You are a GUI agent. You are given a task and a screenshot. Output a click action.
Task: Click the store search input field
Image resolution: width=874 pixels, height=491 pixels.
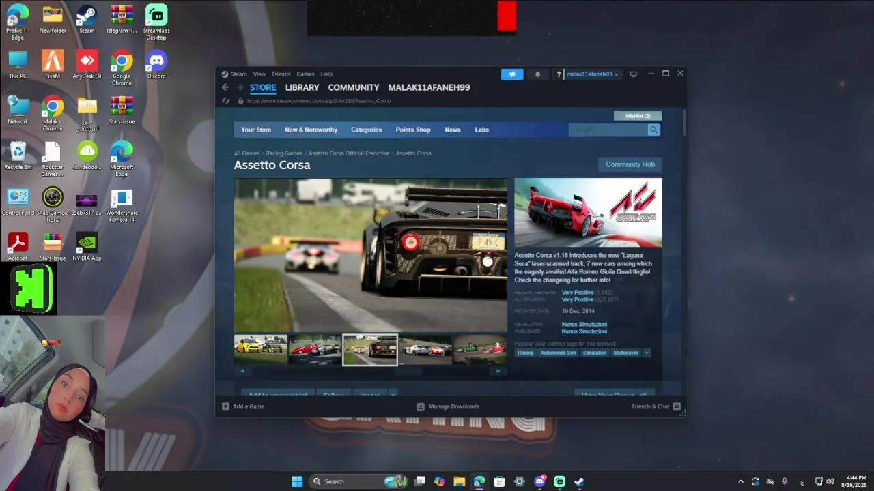pyautogui.click(x=608, y=130)
